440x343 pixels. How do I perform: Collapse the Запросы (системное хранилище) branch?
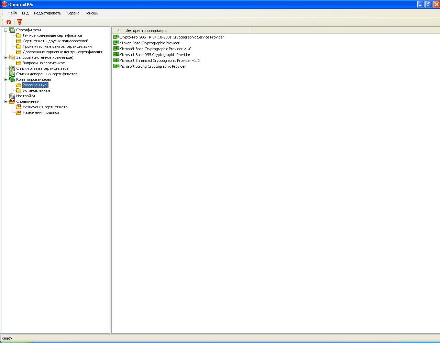(x=5, y=57)
